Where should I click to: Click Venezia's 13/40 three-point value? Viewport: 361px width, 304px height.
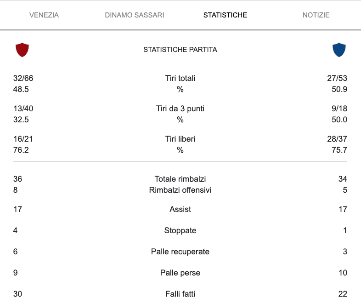tap(23, 109)
